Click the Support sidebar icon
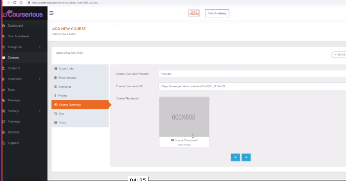Screen dimensions: 346x181 coord(3,143)
